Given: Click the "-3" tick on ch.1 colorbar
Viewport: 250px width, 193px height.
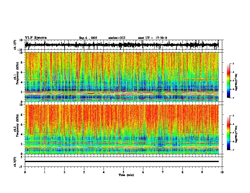Looking at the screenshot, I should pos(233,63).
